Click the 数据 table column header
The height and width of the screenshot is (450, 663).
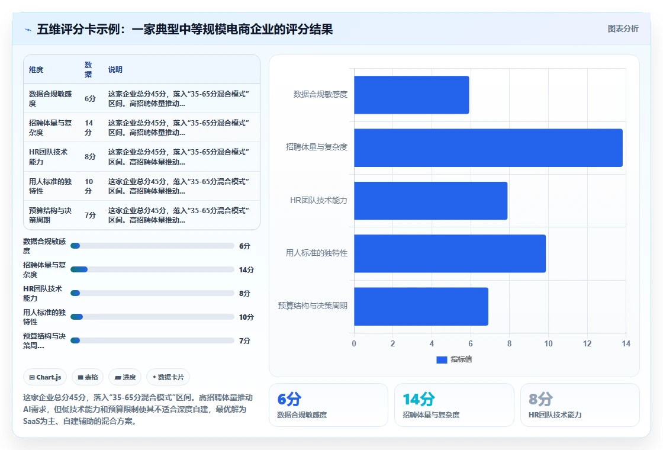pyautogui.click(x=88, y=69)
